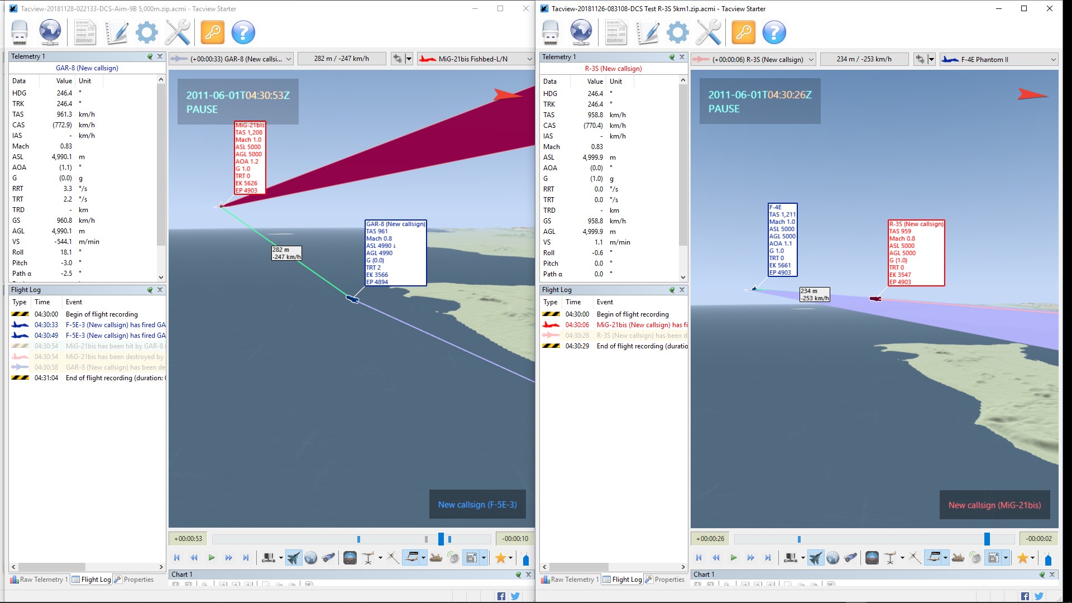Screen dimensions: 1072x603
Task: Click the green play button in left window
Action: click(x=212, y=557)
